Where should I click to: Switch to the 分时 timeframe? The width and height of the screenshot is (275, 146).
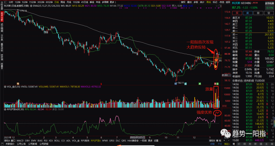(x=11, y=2)
